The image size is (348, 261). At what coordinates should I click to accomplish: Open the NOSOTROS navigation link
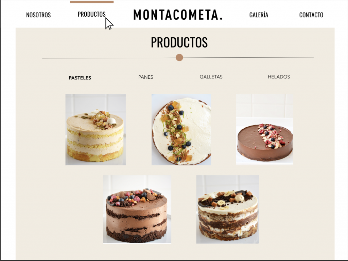point(38,15)
